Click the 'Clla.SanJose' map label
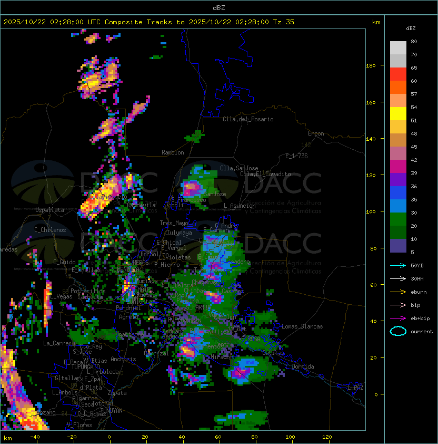Image resolution: width=438 pixels, height=444 pixels. coord(239,169)
